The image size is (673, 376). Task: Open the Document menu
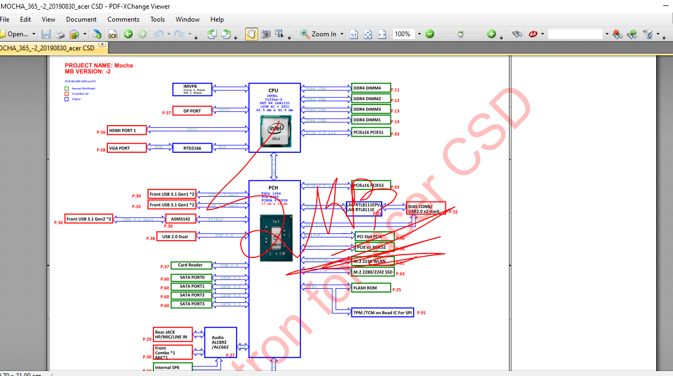tap(81, 19)
